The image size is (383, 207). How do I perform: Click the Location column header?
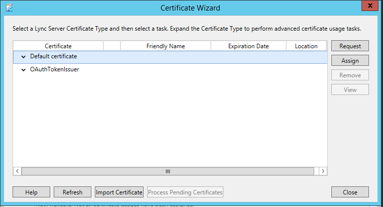(x=306, y=46)
